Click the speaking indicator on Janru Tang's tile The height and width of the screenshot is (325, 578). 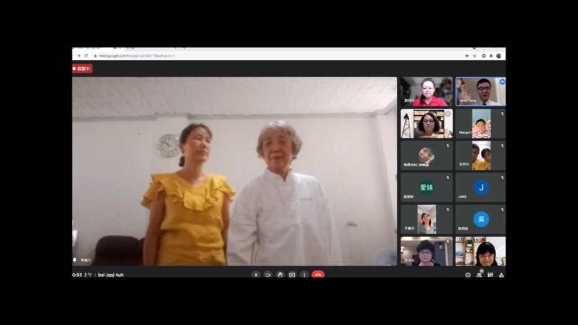pyautogui.click(x=502, y=82)
